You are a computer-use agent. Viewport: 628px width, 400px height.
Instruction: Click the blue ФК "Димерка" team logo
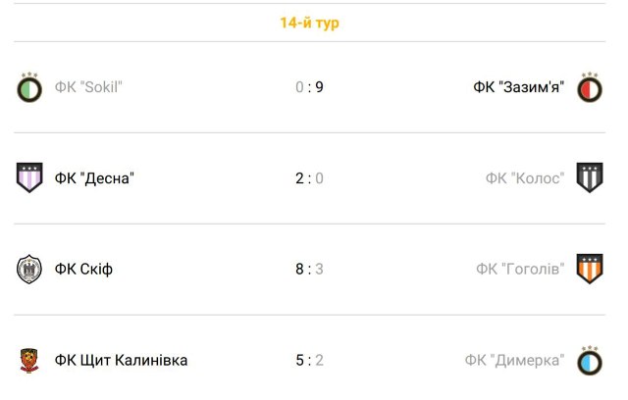(590, 360)
